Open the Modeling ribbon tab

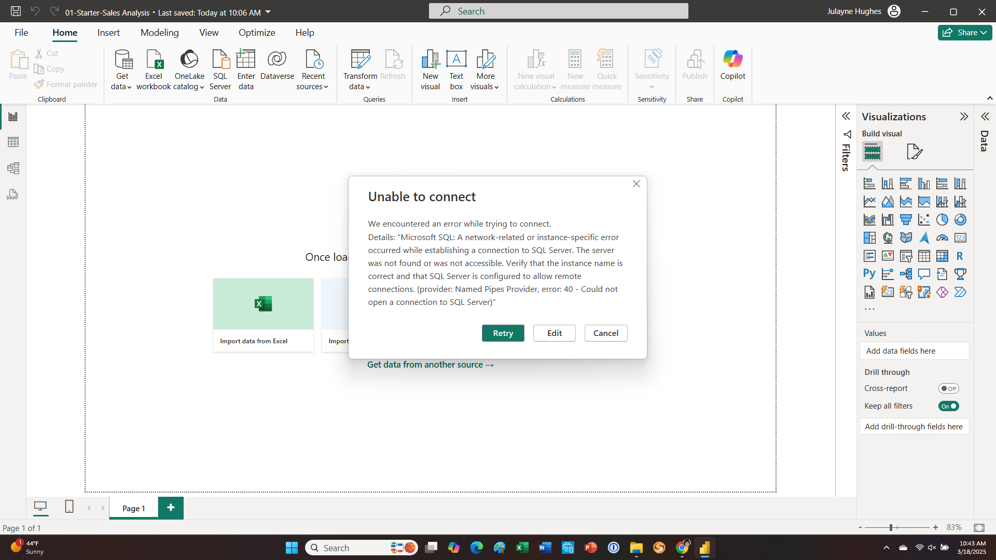[x=159, y=33]
